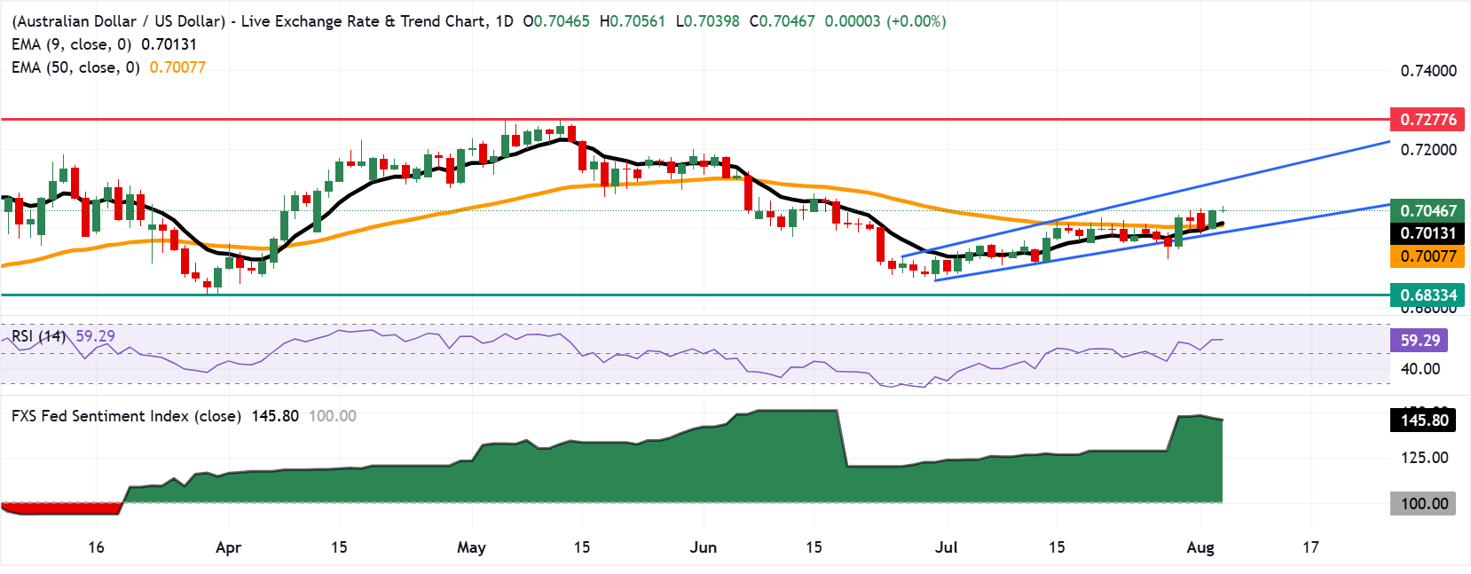1471x574 pixels.
Task: Click the May date on time axis
Action: click(x=471, y=547)
